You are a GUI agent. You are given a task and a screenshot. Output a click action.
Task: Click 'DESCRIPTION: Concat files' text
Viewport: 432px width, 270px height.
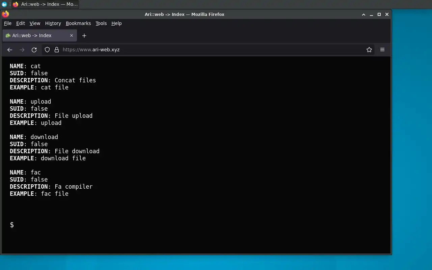point(53,80)
